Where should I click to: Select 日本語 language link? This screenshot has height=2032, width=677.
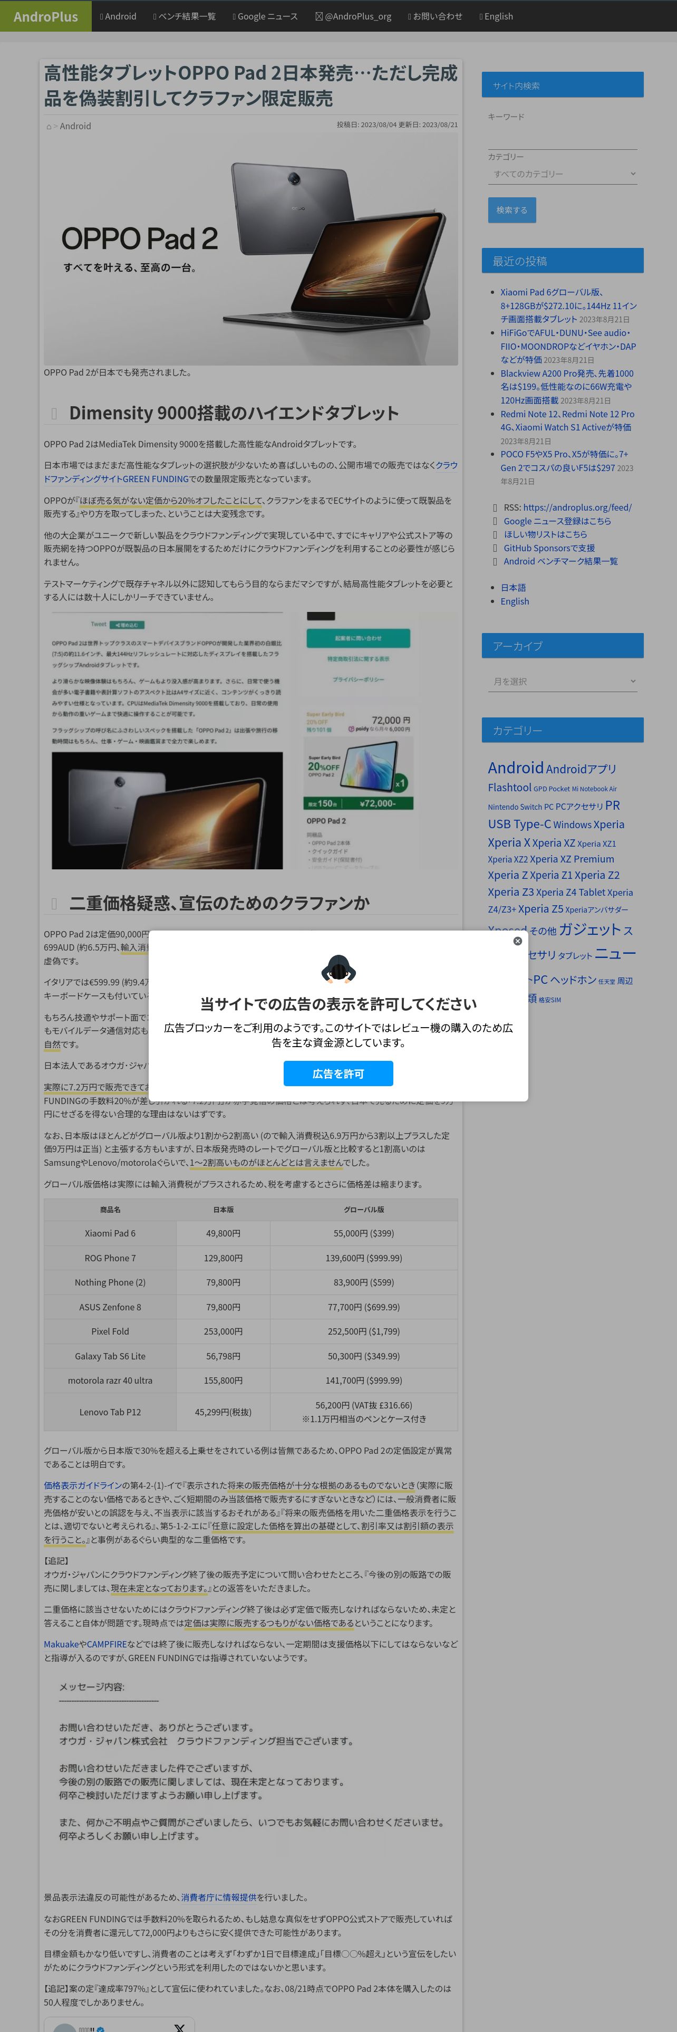[513, 588]
